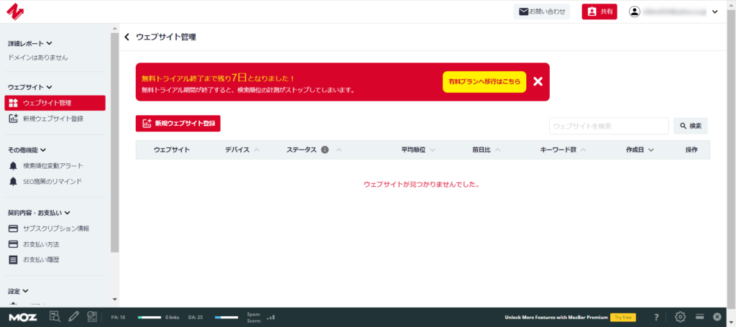Open SEO施策のリマインド menu item
This screenshot has width=736, height=327.
pyautogui.click(x=52, y=181)
